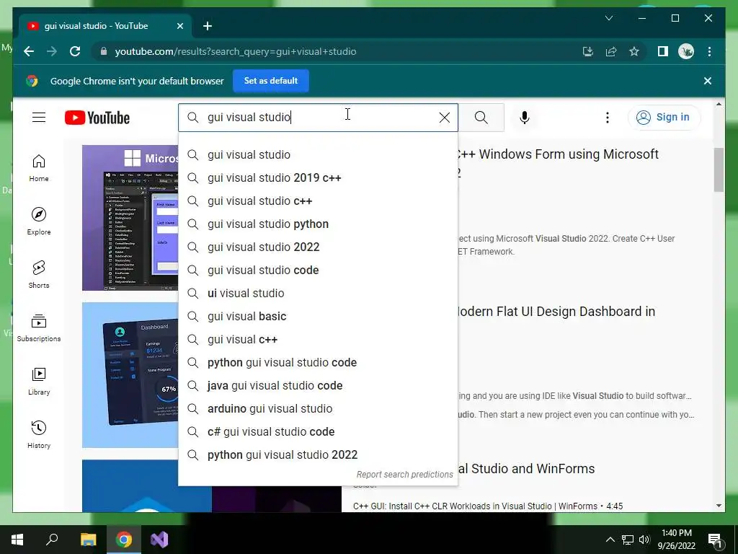
Task: Select suggestion "gui visual studio 2022"
Action: [x=318, y=247]
